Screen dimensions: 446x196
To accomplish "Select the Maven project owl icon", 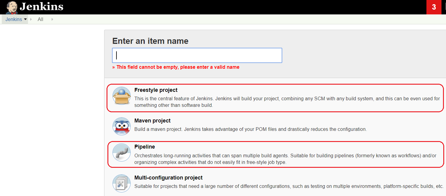I will 122,126.
